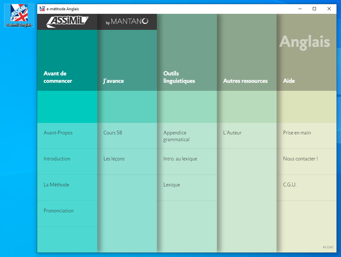Open the Assimil Anglais desktop shortcut
The image size is (341, 257).
[x=19, y=14]
